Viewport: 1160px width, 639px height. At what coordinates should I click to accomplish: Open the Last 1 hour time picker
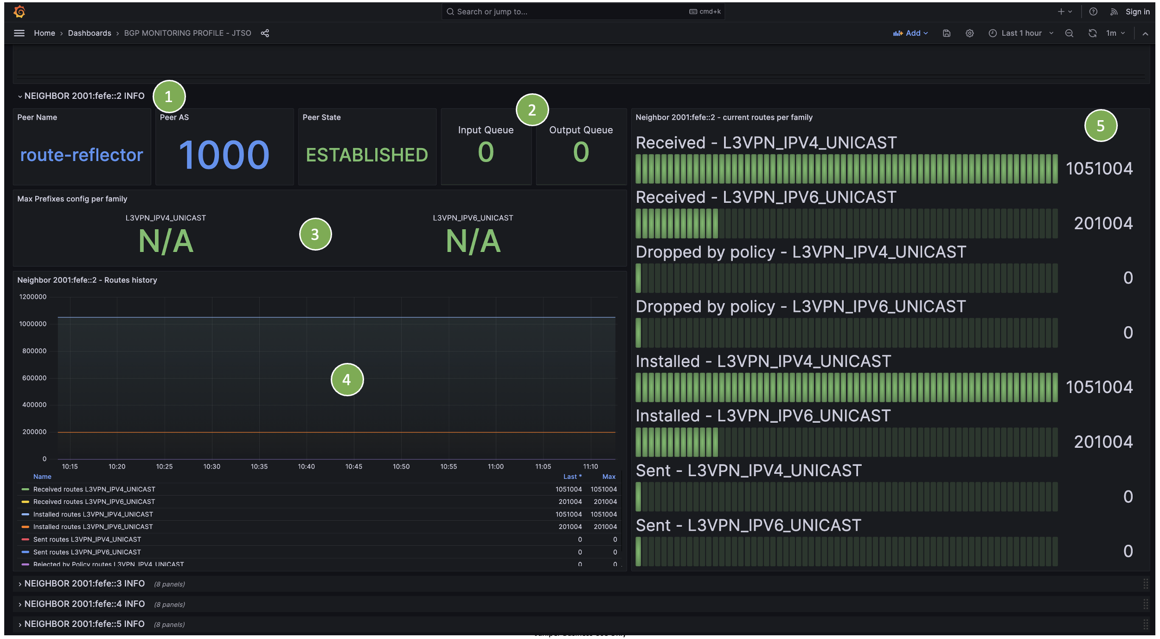click(x=1021, y=33)
